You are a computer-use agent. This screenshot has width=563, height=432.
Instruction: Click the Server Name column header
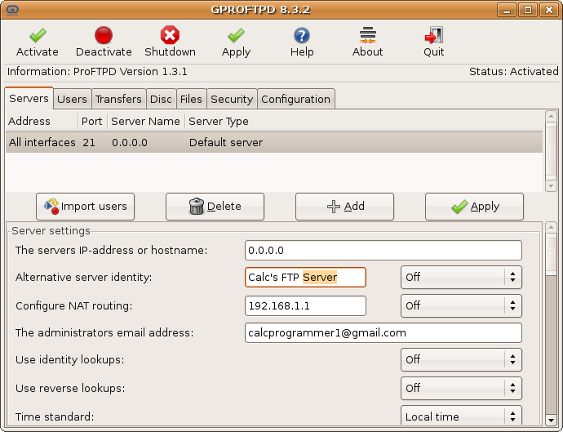click(145, 121)
